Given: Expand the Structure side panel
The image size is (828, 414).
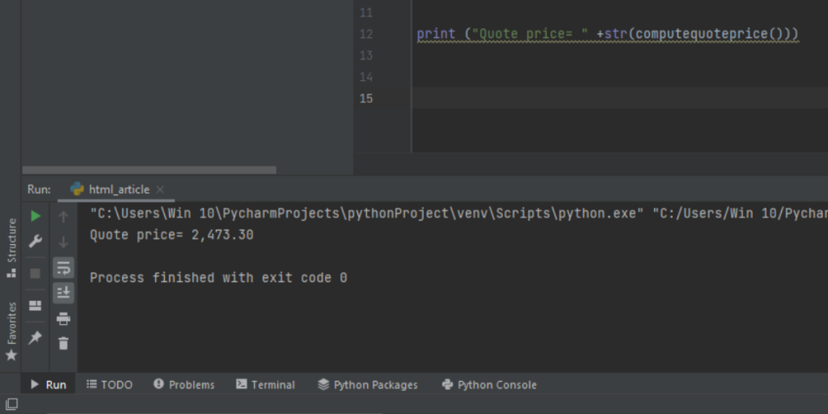Looking at the screenshot, I should point(11,247).
